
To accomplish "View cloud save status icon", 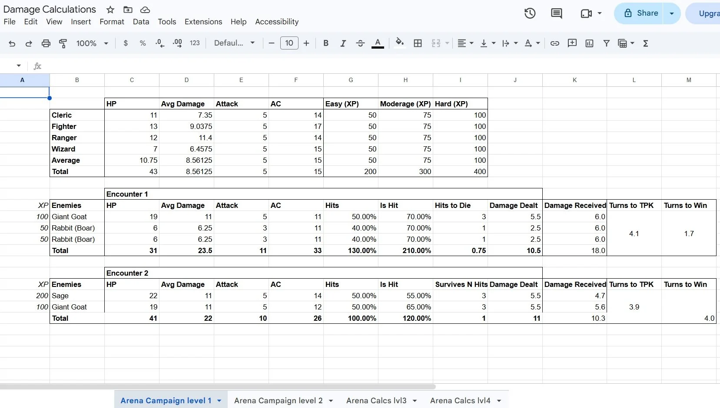I will (145, 10).
